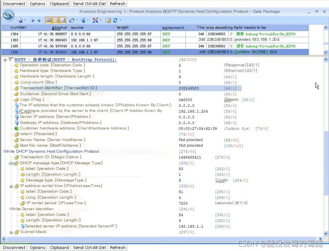Collapse the BOOTP BootStrap Protocol tree node

click(x=5, y=60)
